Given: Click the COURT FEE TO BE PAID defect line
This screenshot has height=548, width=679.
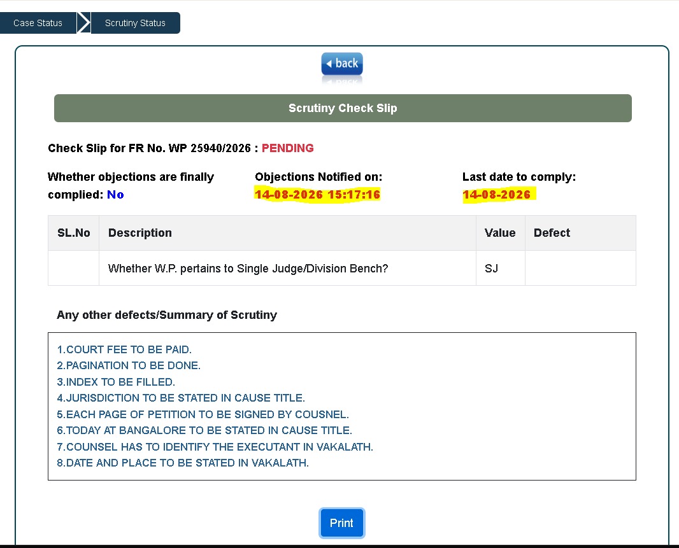Looking at the screenshot, I should click(x=124, y=349).
